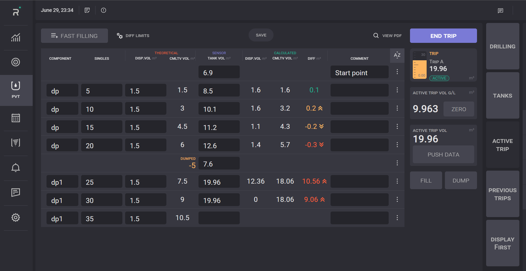
Task: Open DIFF LIMITS settings
Action: (133, 36)
